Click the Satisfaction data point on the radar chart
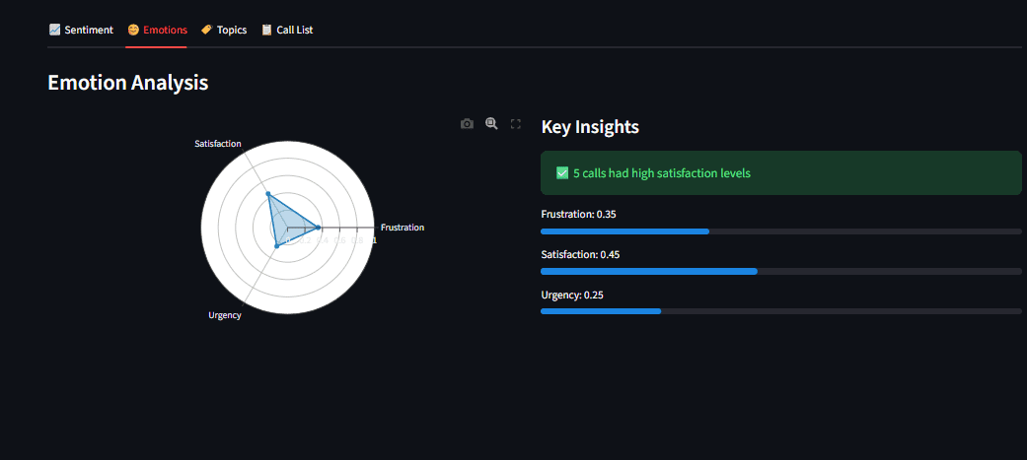Image resolution: width=1027 pixels, height=460 pixels. 267,194
